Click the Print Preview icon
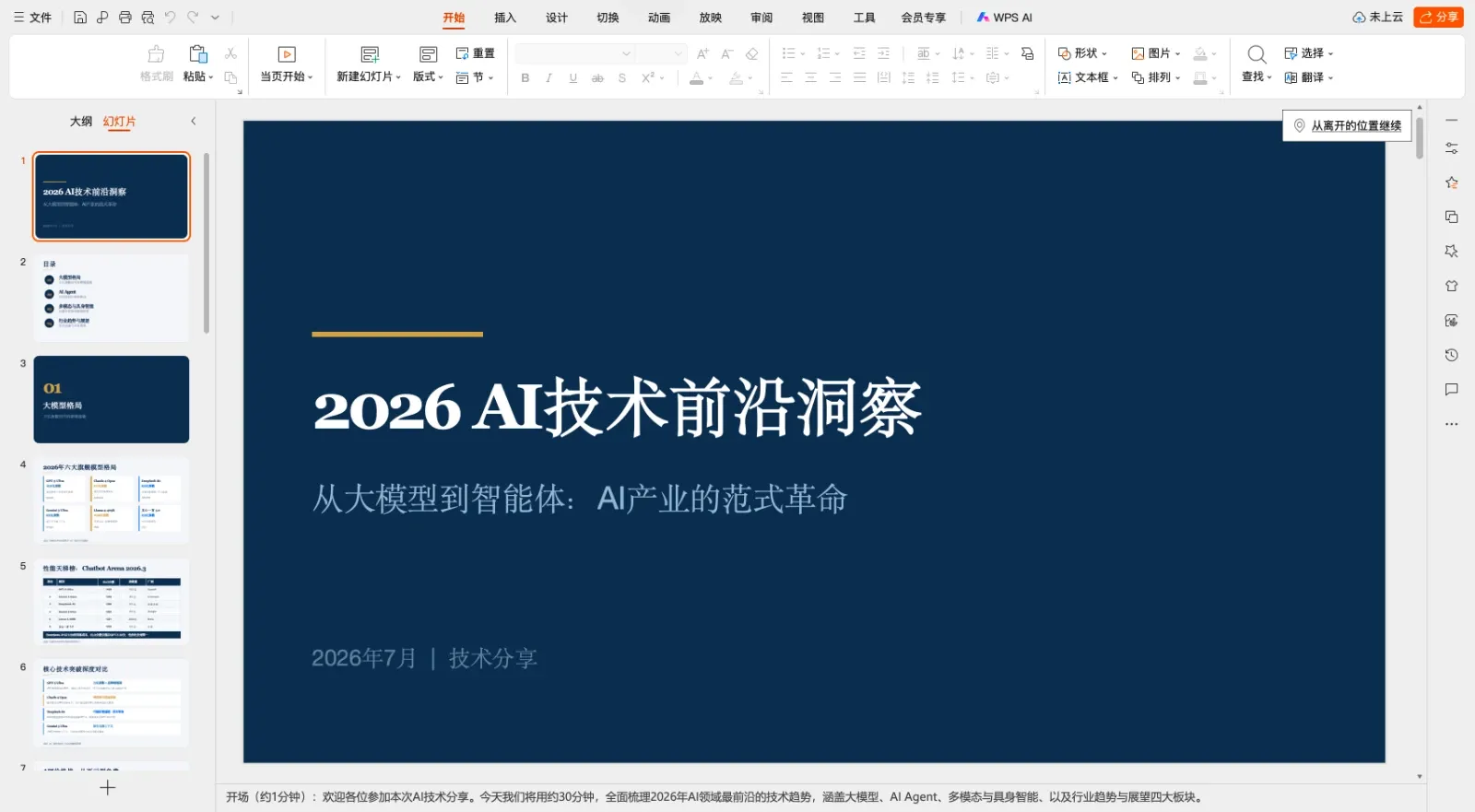This screenshot has height=812, width=1475. [147, 18]
